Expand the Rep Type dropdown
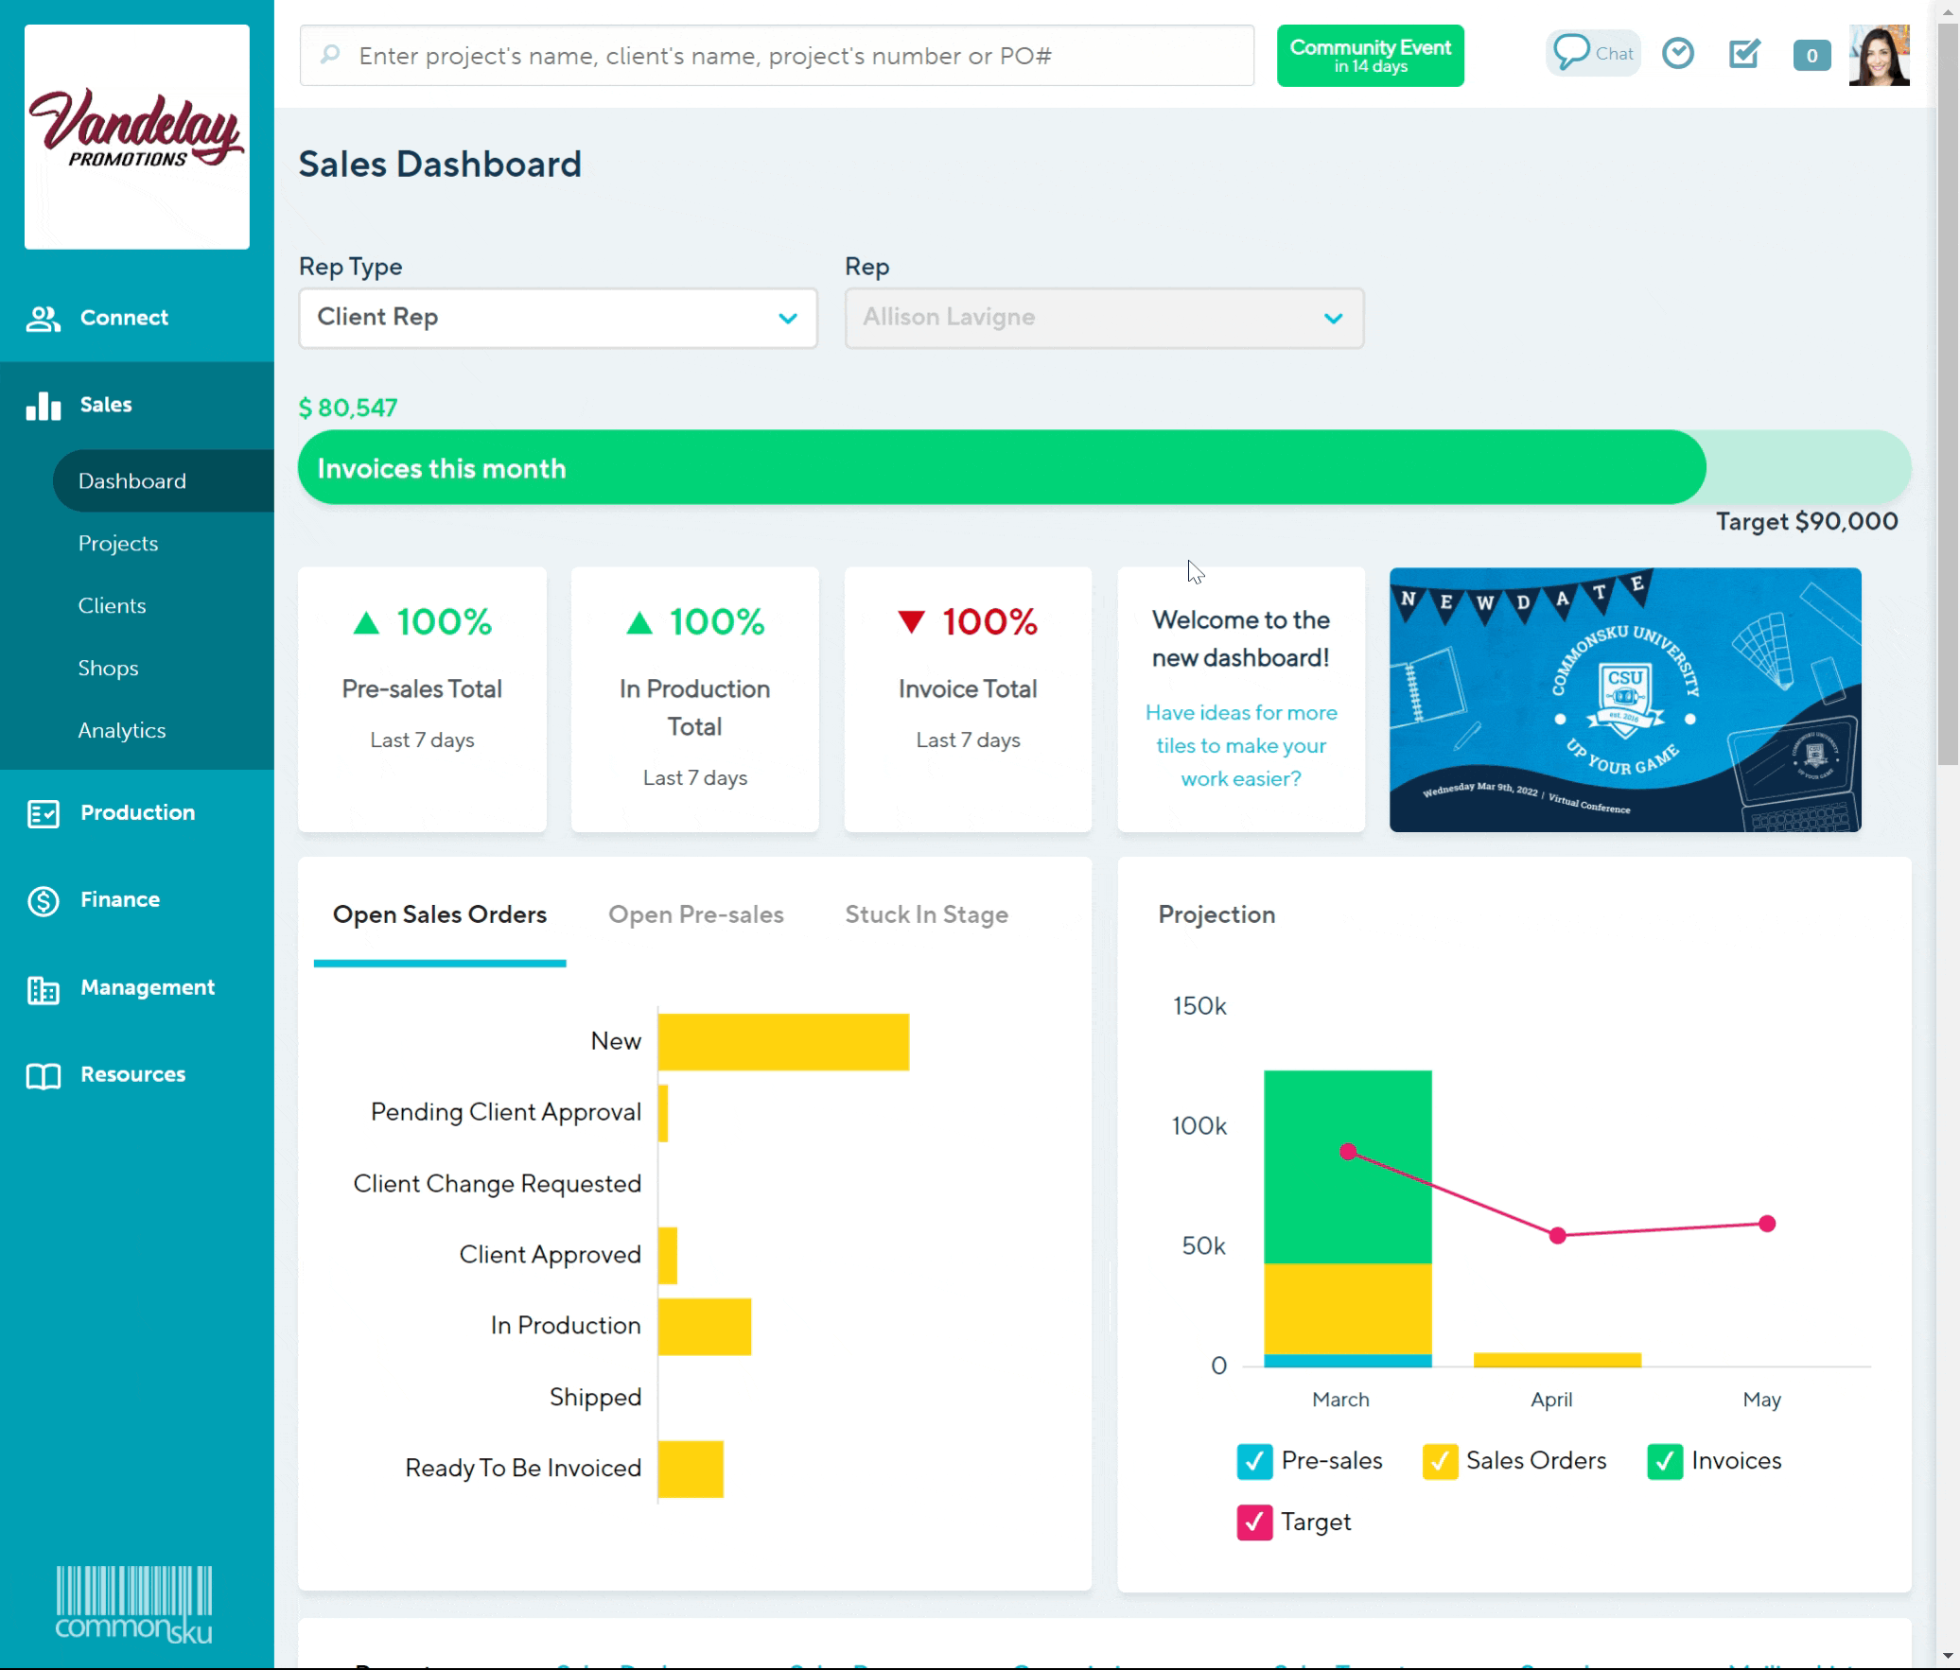1960x1670 pixels. point(558,318)
